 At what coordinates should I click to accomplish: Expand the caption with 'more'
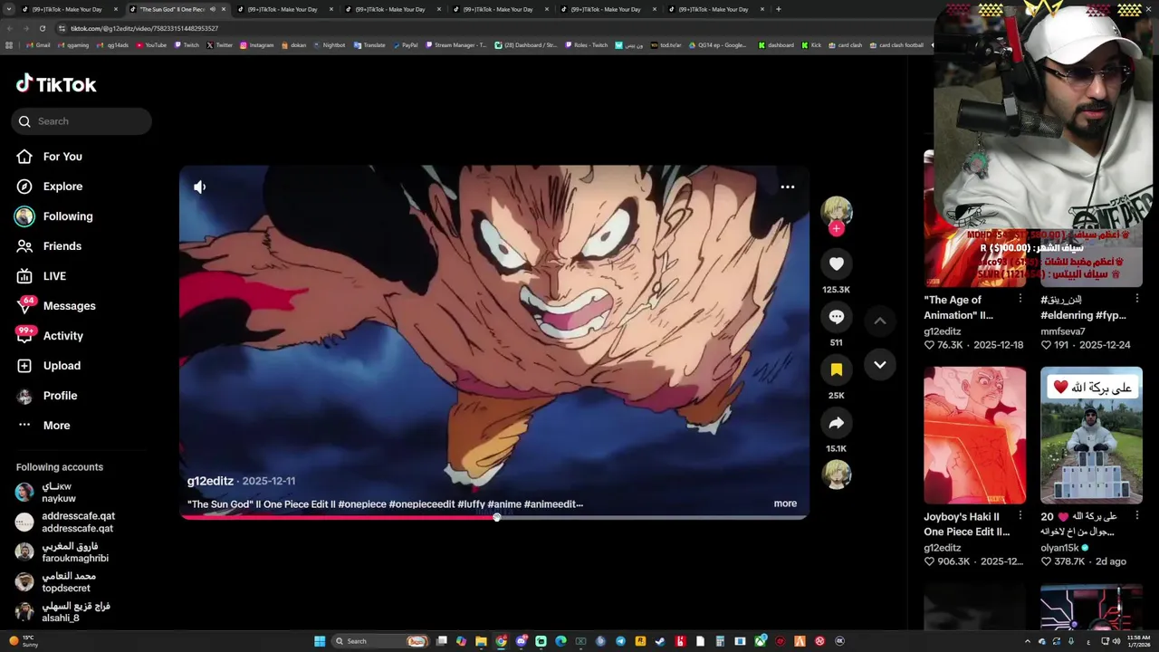[x=785, y=503]
